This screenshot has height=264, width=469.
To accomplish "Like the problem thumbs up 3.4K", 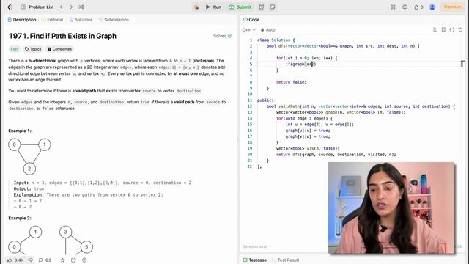I will coord(15,260).
